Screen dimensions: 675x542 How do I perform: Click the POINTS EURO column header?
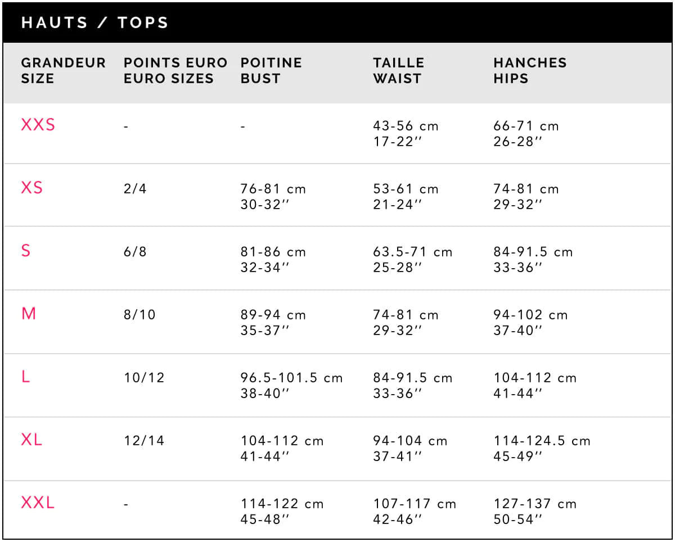175,70
